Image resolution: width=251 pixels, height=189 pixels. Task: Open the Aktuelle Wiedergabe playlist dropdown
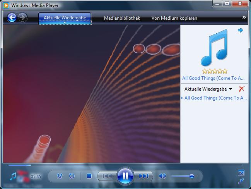pos(231,89)
